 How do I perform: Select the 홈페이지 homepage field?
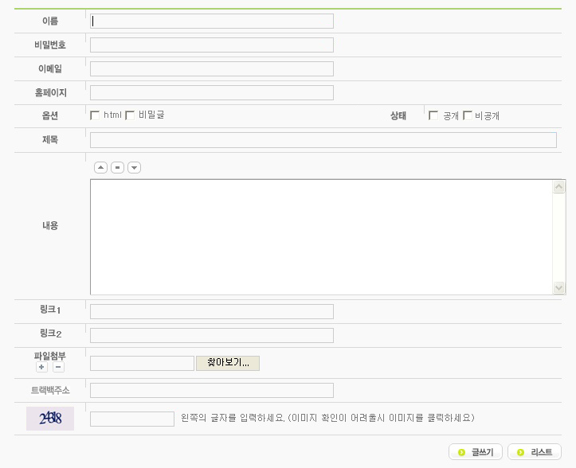(212, 93)
